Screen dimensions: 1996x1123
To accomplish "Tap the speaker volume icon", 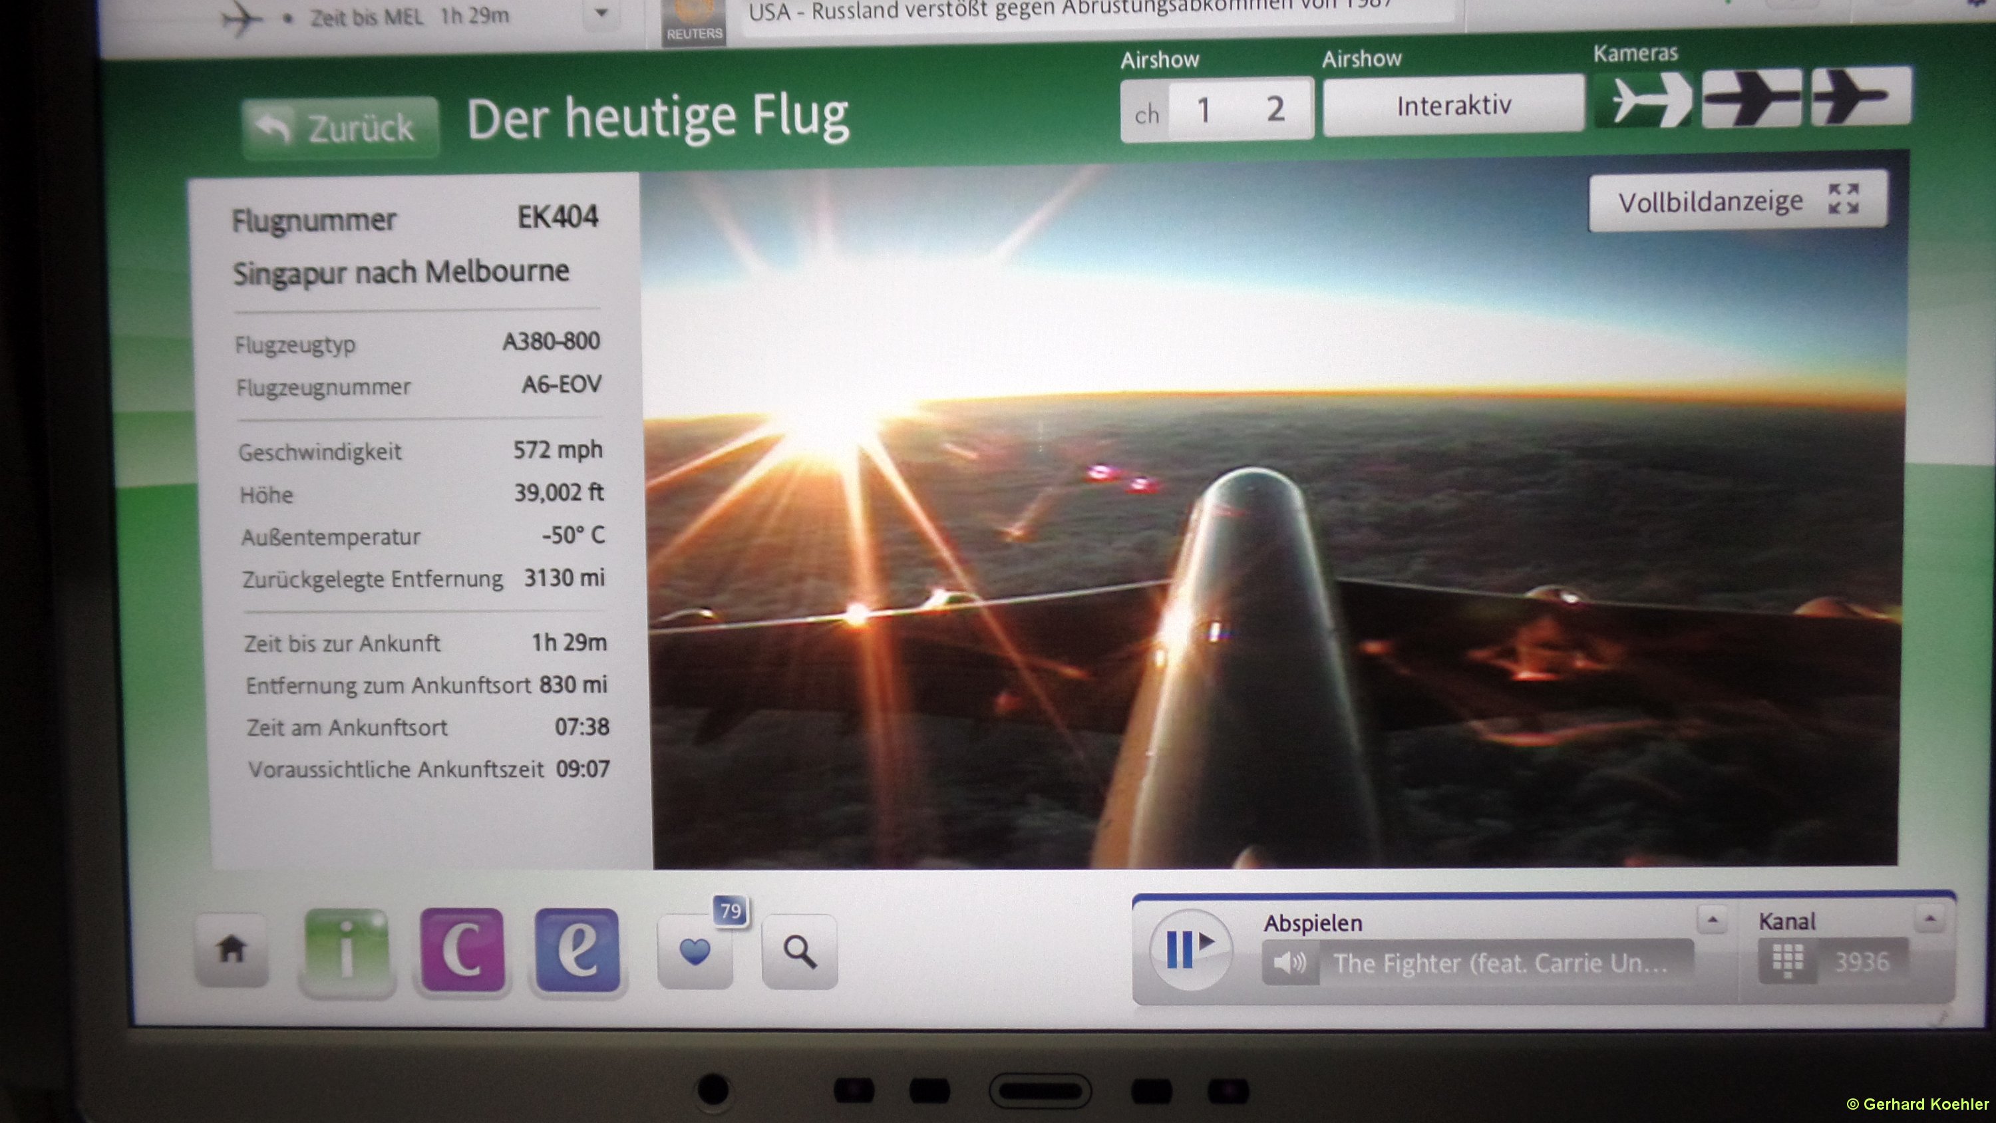I will [x=1289, y=963].
